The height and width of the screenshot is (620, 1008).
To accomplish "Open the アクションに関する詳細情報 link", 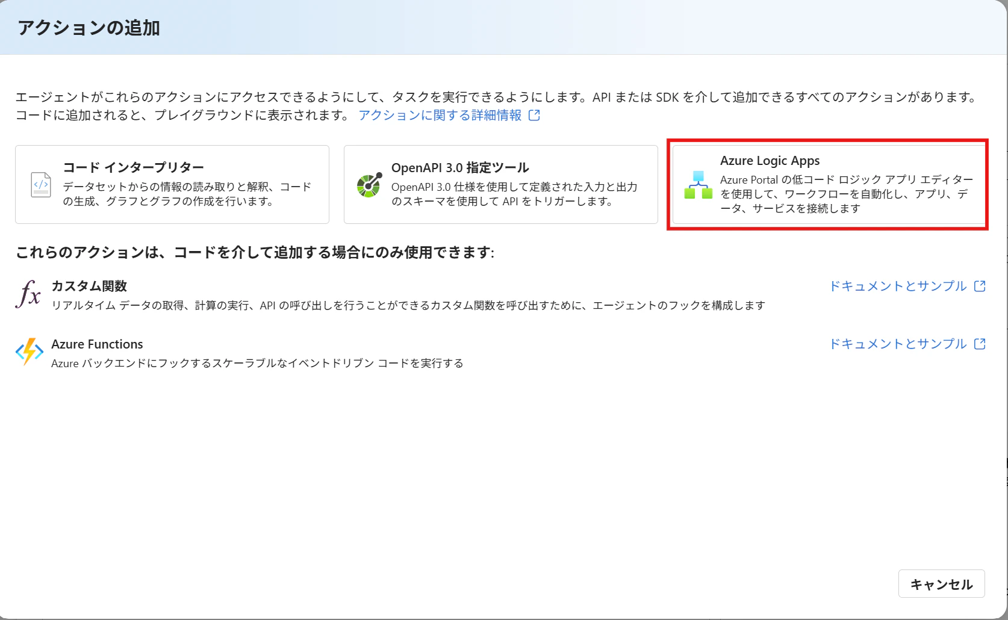I will pyautogui.click(x=440, y=115).
